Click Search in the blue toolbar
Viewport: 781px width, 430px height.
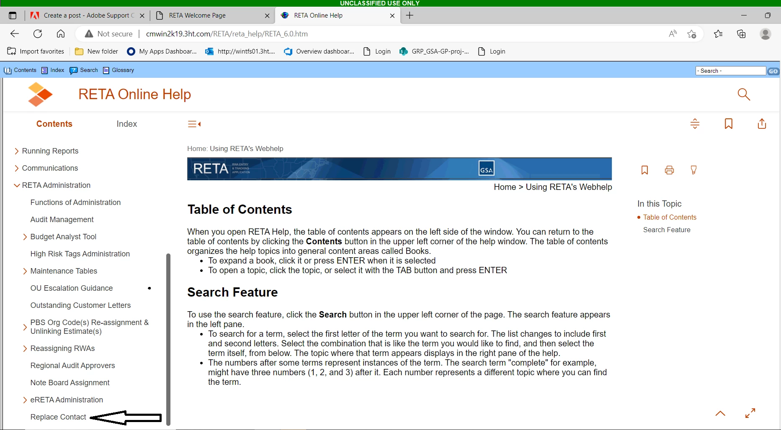(84, 70)
